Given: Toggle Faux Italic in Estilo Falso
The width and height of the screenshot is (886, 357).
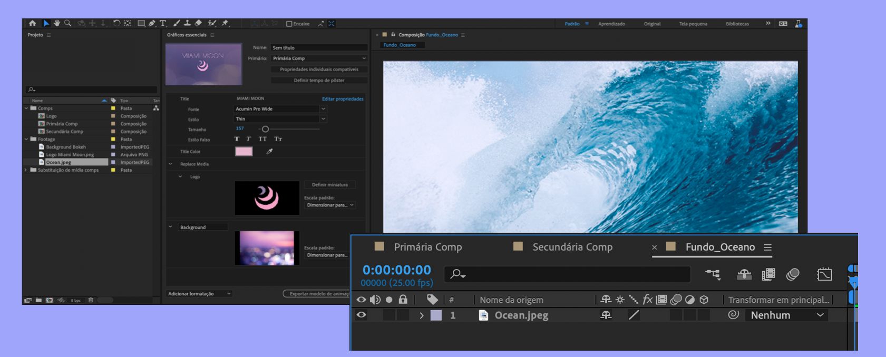Looking at the screenshot, I should [248, 139].
